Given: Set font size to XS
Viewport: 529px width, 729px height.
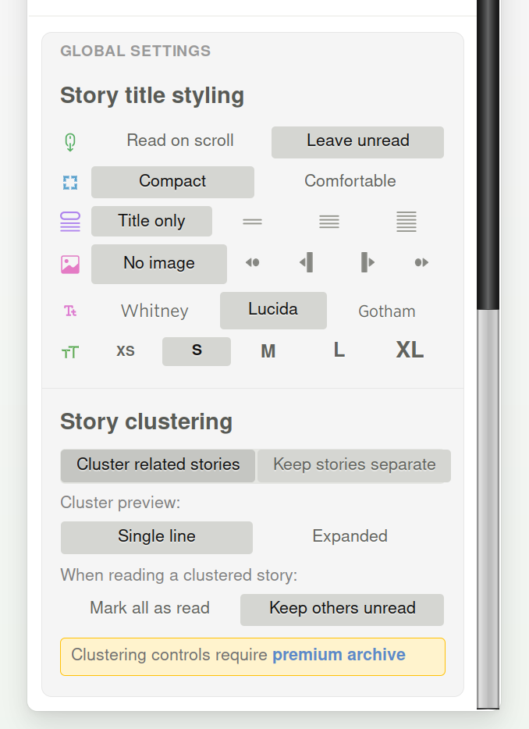Looking at the screenshot, I should click(x=126, y=351).
